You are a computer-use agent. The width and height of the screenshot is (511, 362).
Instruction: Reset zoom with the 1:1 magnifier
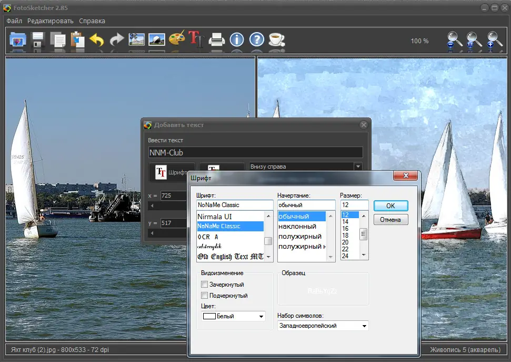pos(474,40)
